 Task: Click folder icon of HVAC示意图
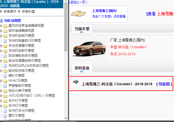5,81
